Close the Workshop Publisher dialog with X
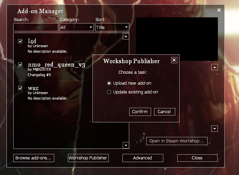The height and width of the screenshot is (175, 239). [174, 60]
